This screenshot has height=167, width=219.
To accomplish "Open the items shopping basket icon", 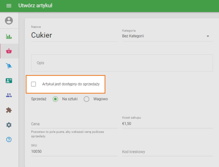I will [x=9, y=51].
